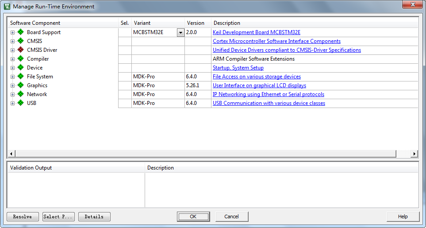The image size is (426, 228).
Task: Click the Sel. column header
Action: (125, 23)
